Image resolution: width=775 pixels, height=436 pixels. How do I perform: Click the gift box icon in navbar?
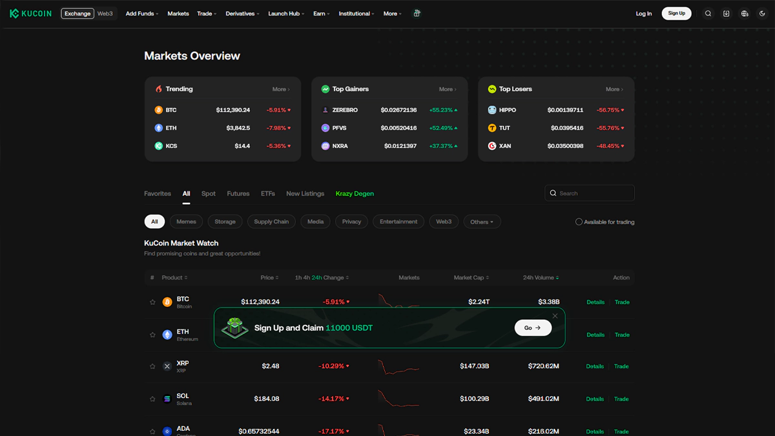417,14
